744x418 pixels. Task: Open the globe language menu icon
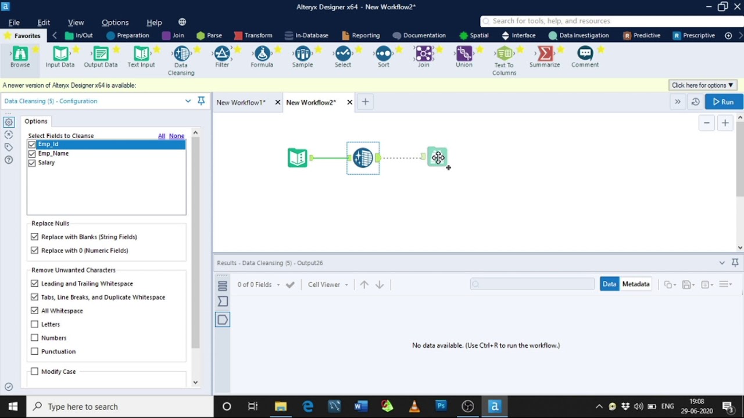182,22
